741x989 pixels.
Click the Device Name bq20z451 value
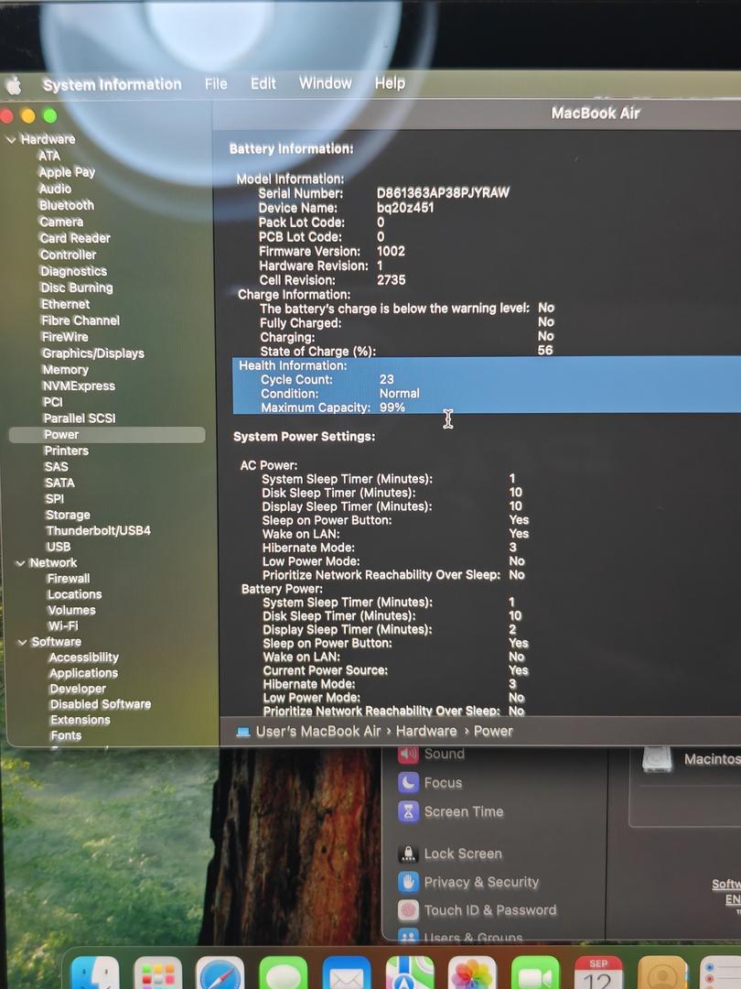click(x=405, y=208)
